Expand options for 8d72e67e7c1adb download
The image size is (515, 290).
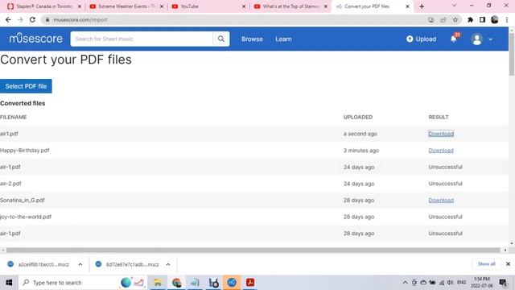pyautogui.click(x=168, y=264)
